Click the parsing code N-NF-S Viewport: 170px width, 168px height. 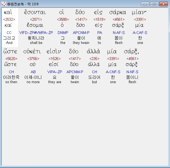click(132, 72)
